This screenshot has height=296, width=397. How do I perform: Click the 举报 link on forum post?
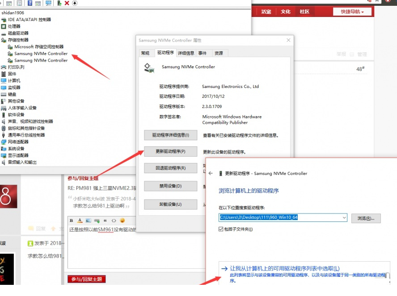341,54
